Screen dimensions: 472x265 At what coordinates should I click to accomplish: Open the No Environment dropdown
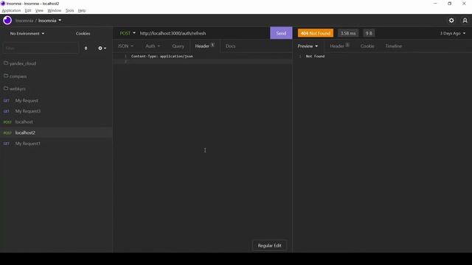[x=27, y=33]
